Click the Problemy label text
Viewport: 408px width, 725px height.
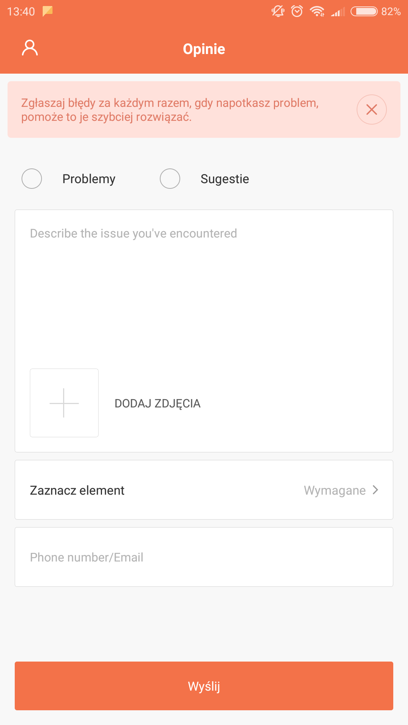[89, 179]
